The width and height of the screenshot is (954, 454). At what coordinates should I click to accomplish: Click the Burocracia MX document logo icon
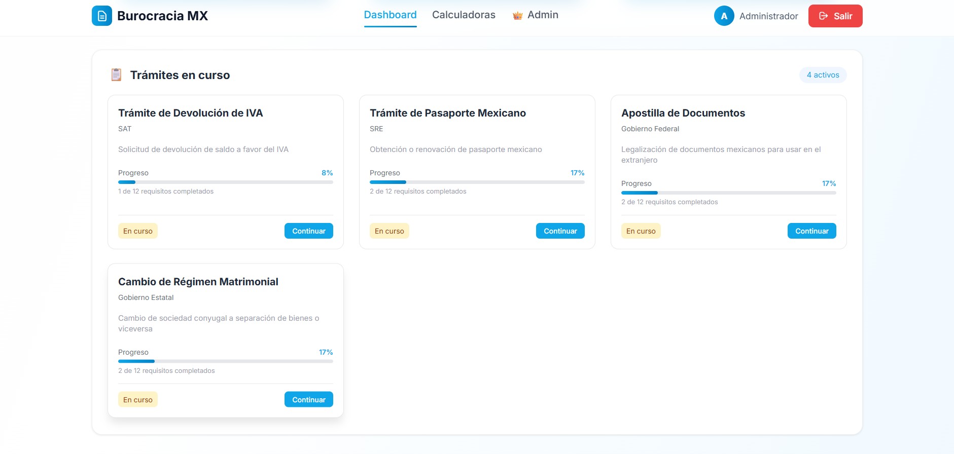[102, 16]
